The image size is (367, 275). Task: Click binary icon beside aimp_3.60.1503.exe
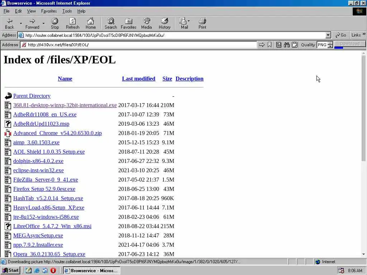tap(8, 143)
